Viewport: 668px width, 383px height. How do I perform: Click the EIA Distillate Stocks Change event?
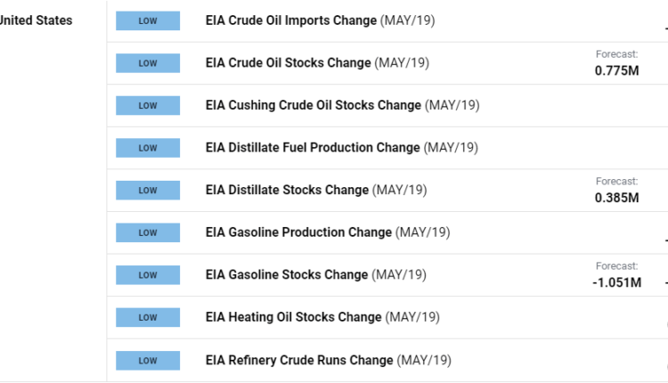tap(287, 190)
